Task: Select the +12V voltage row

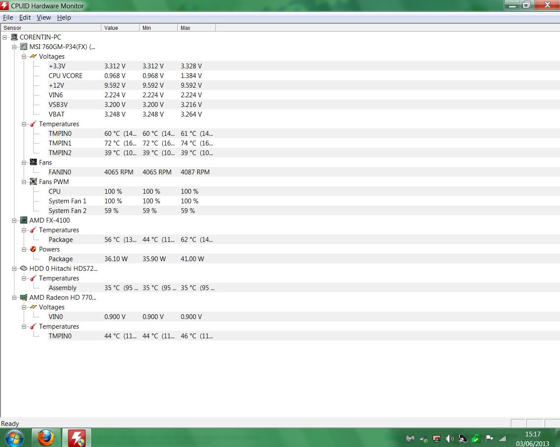Action: click(x=304, y=85)
